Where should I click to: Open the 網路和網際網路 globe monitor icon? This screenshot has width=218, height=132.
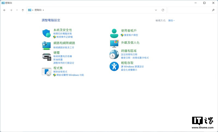click(46, 45)
